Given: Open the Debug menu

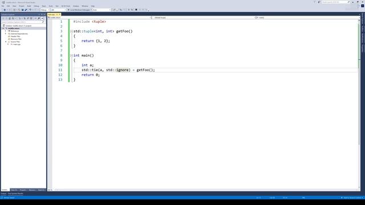Looking at the screenshot, I should (x=36, y=6).
